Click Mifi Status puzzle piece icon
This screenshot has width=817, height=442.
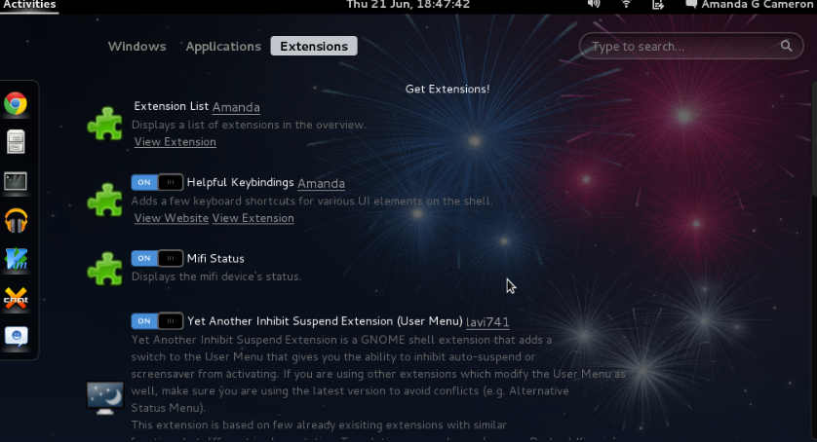[104, 269]
